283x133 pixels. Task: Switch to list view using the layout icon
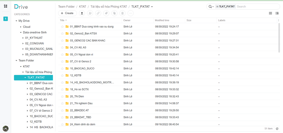(270, 13)
